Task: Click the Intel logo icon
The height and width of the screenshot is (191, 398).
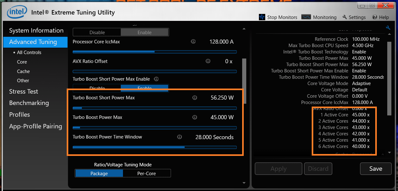Action: coord(17,12)
